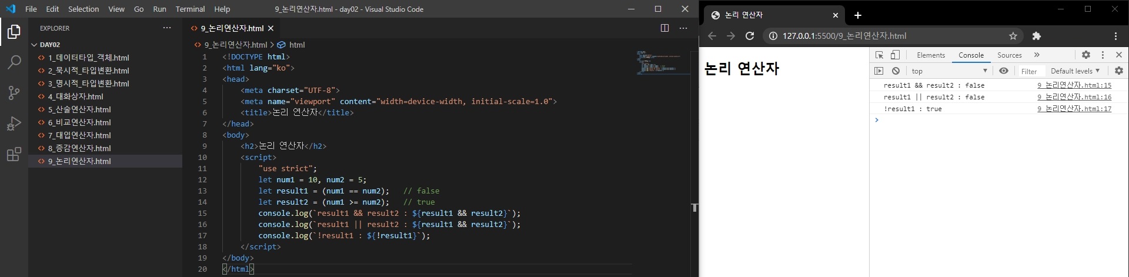Open the DevTools customize three-dot menu
This screenshot has width=1129, height=277.
(x=1103, y=55)
